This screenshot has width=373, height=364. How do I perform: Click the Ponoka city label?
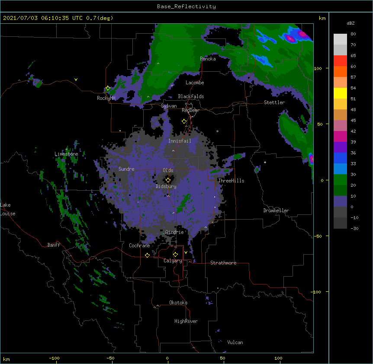(x=208, y=59)
